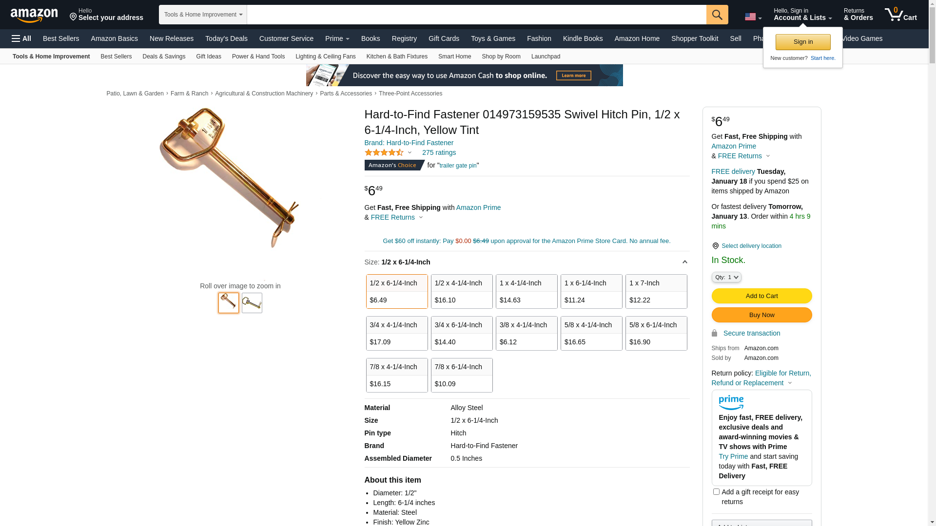
Task: Click the delivery location pin icon
Action: point(715,246)
